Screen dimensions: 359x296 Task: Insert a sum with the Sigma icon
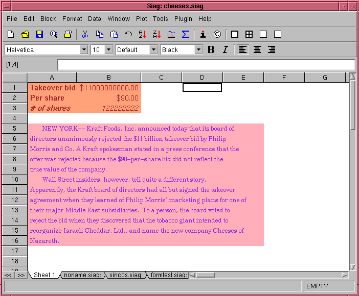pyautogui.click(x=186, y=34)
